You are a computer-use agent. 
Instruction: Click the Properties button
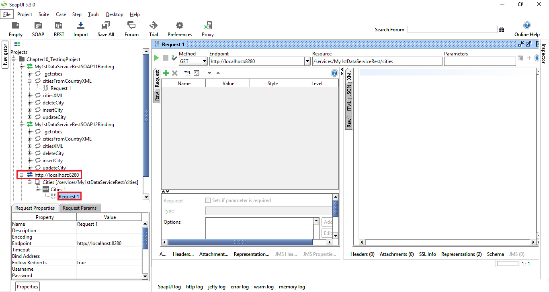click(x=28, y=286)
